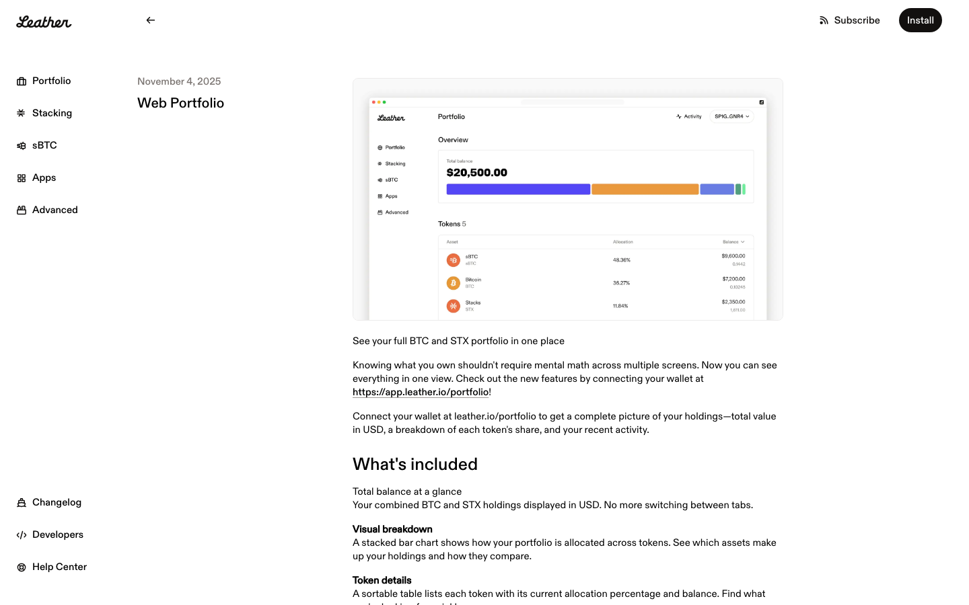Image resolution: width=969 pixels, height=605 pixels.
Task: Expand the SP1G..GNR4 account dropdown in preview
Action: pyautogui.click(x=731, y=116)
